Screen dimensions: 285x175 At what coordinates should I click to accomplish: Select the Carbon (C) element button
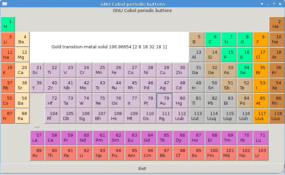tap(213, 39)
